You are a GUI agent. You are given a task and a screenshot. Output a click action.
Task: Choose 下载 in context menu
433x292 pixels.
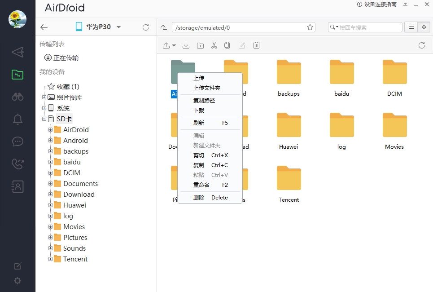[210, 111]
